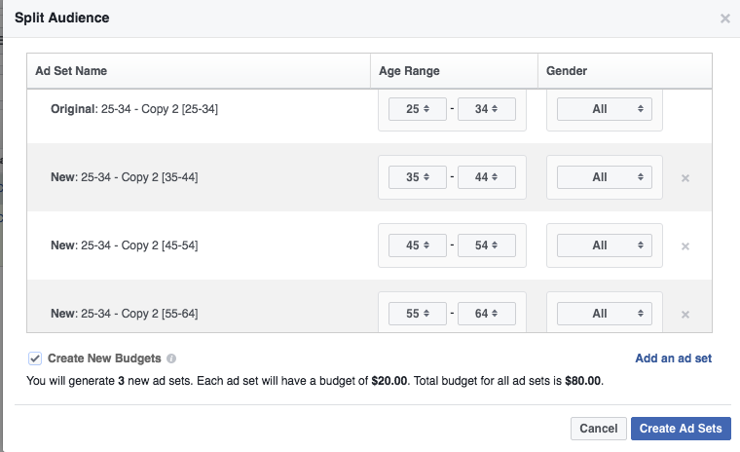740x452 pixels.
Task: Open gender dropdown for 35-44 ad set
Action: (605, 177)
